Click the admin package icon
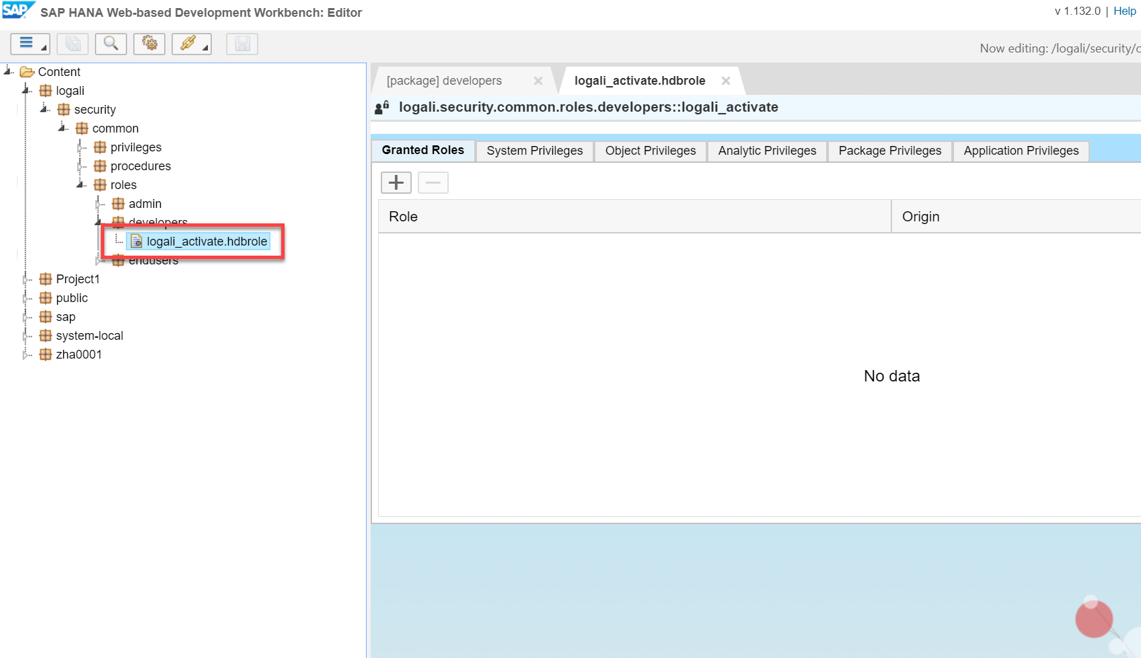The width and height of the screenshot is (1141, 658). 118,204
